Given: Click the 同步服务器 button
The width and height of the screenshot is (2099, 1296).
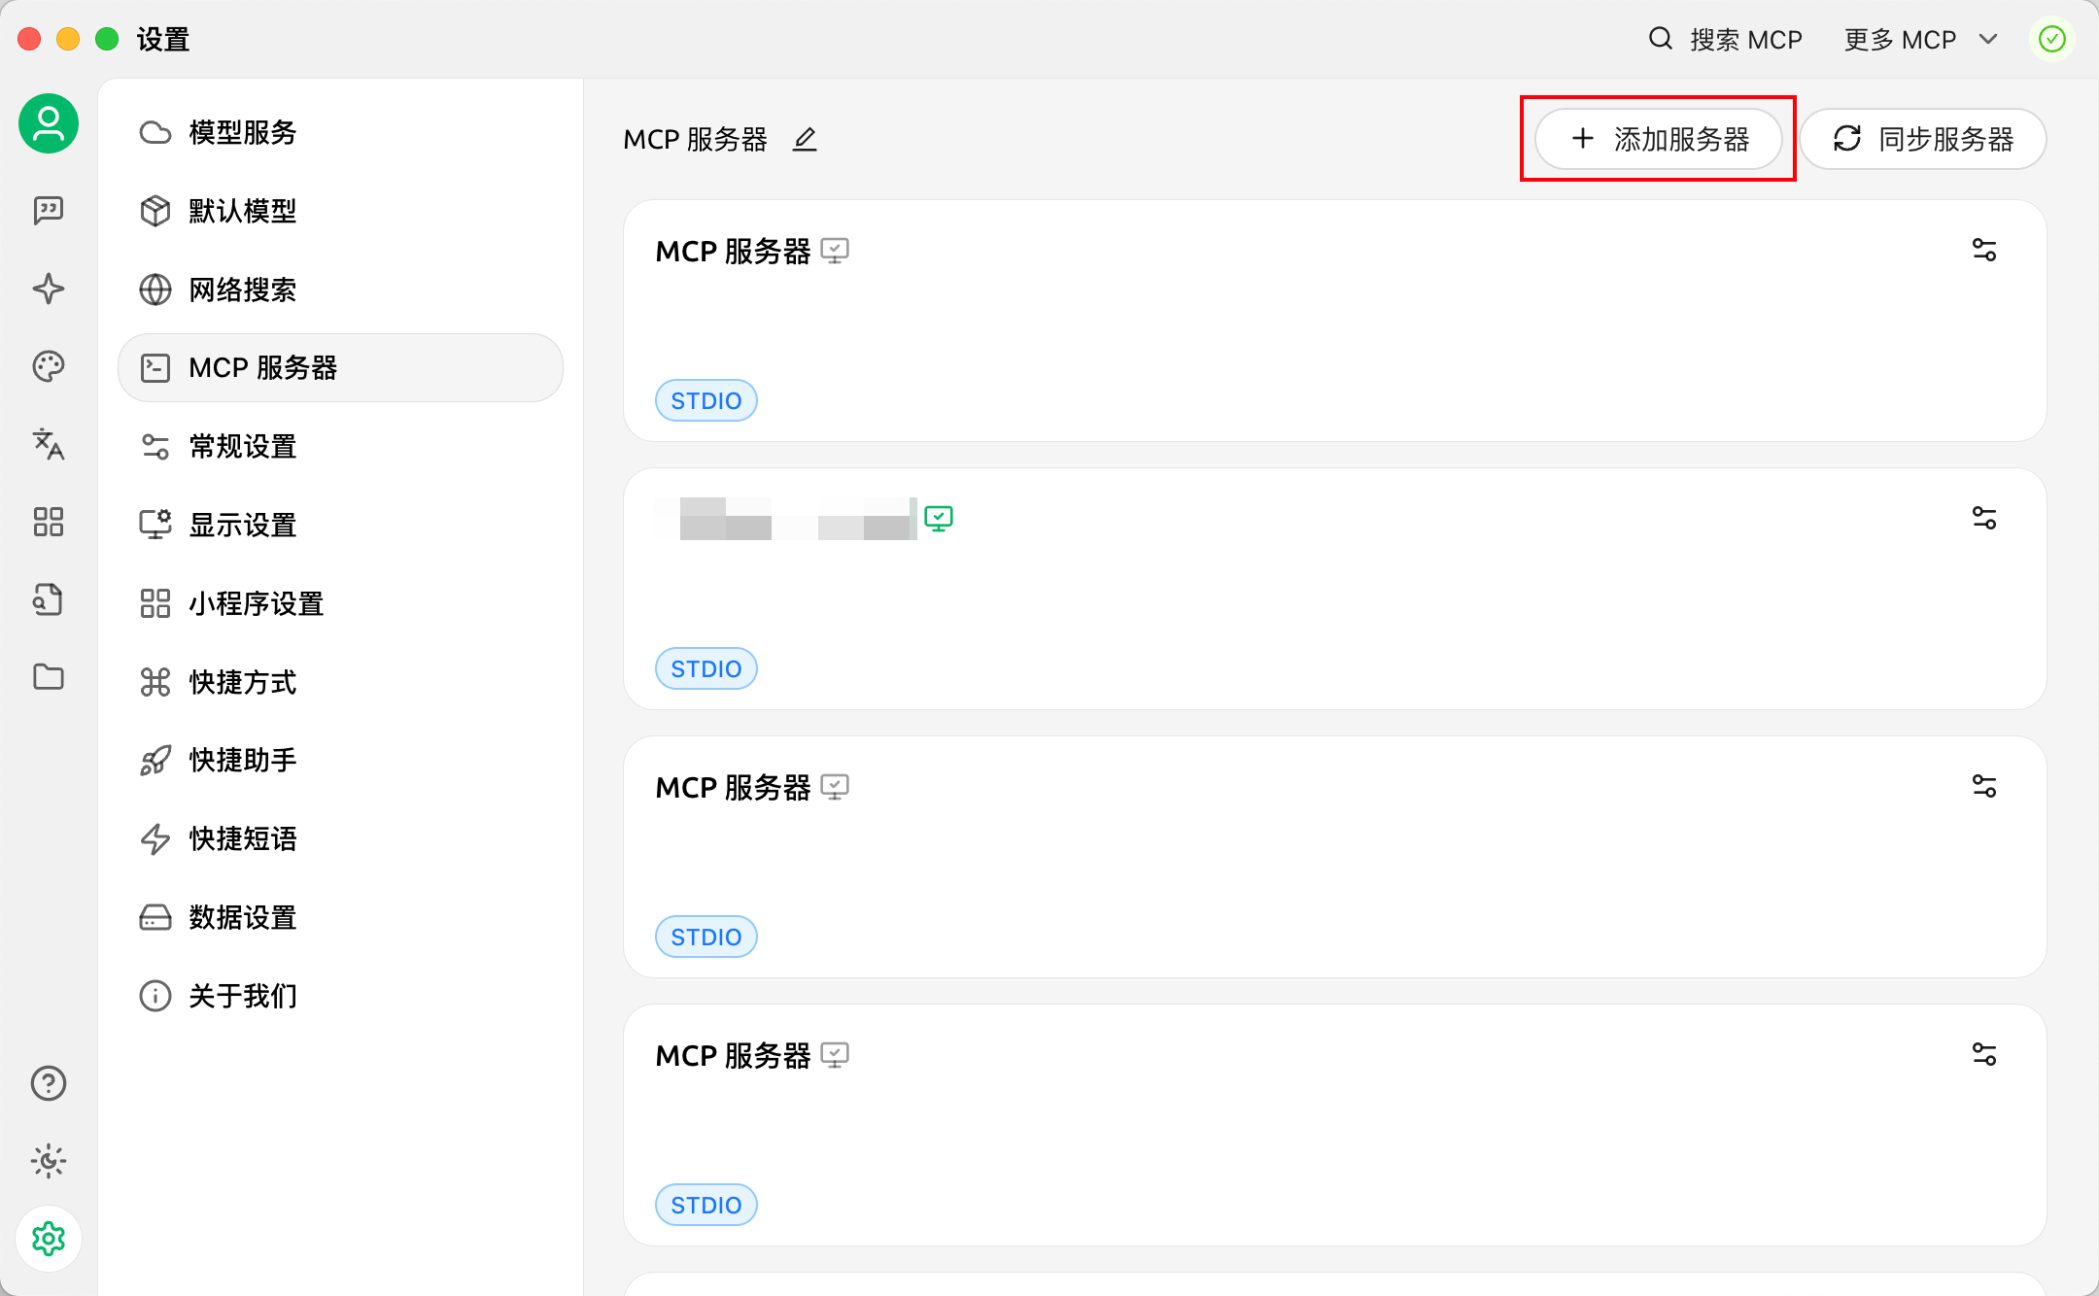Looking at the screenshot, I should coord(1923,139).
